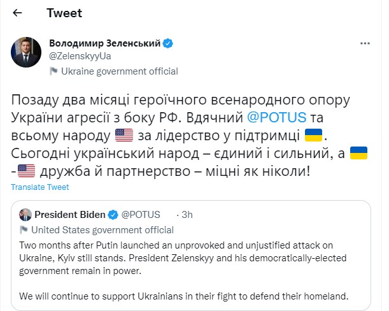Click the Ukraine government official label

(119, 71)
